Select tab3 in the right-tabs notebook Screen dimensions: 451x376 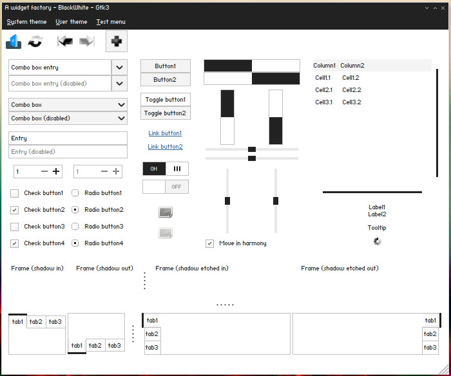430,347
